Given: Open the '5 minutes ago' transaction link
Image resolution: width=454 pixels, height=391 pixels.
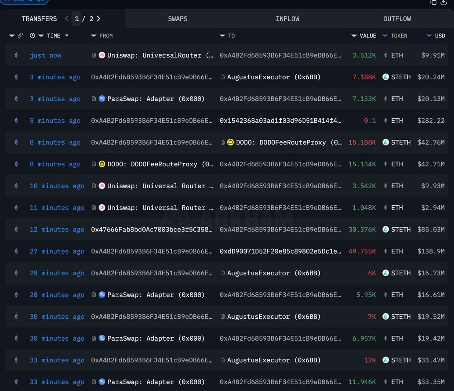Looking at the screenshot, I should pyautogui.click(x=55, y=120).
